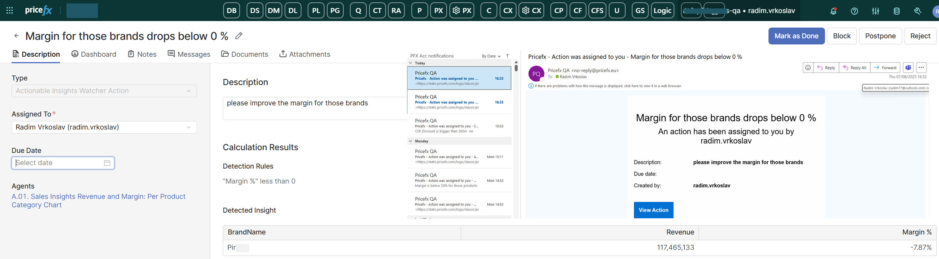Switch to the Dashboard tab
Viewport: 939px width, 259px height.
tap(94, 54)
